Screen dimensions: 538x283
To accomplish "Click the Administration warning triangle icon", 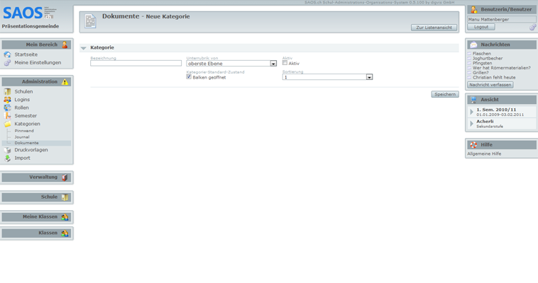I will point(65,82).
